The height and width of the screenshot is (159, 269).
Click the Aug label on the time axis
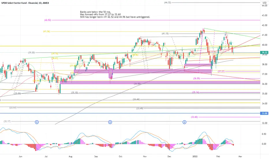(x=70, y=156)
